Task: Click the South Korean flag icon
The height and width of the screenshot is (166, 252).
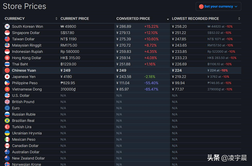Action: coord(7,26)
